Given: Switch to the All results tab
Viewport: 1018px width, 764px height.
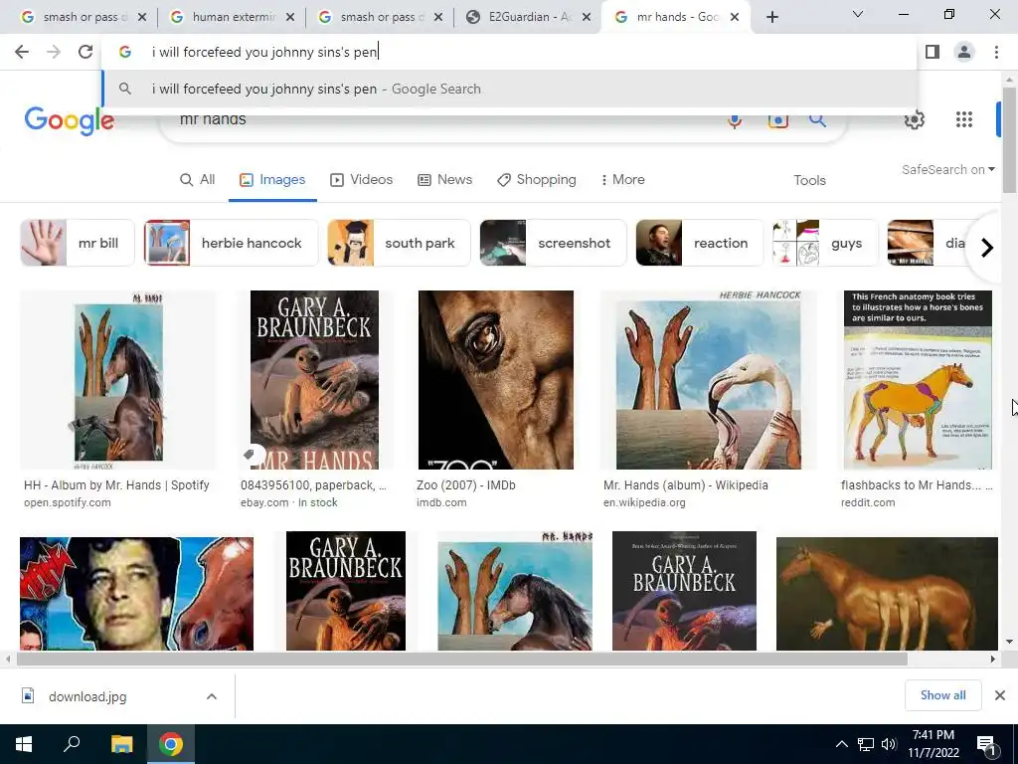Looking at the screenshot, I should (x=198, y=179).
